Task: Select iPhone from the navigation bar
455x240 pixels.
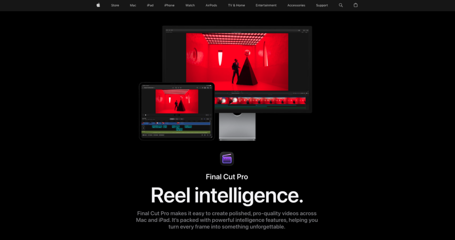Action: coord(169,5)
